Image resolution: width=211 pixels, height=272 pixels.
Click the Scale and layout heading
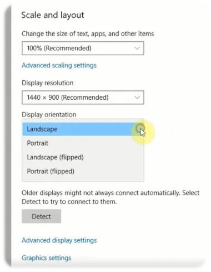click(53, 15)
